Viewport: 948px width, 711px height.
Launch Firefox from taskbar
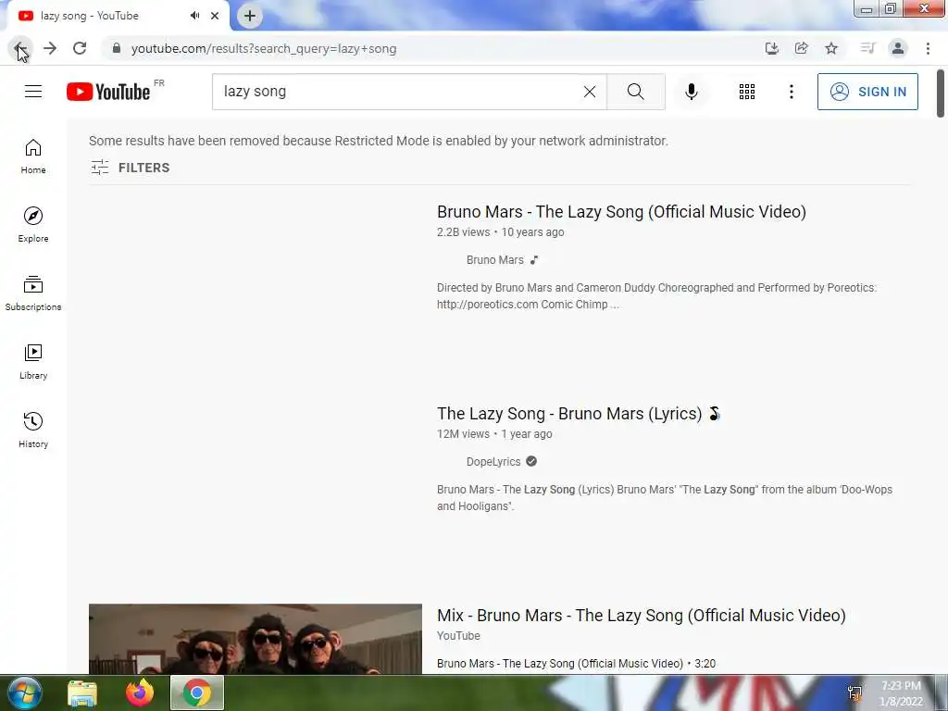pos(140,692)
